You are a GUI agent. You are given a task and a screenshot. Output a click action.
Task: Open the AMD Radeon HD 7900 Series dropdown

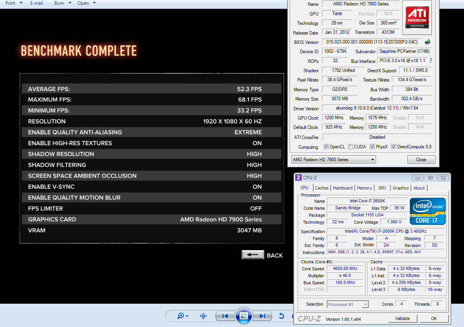(333, 160)
